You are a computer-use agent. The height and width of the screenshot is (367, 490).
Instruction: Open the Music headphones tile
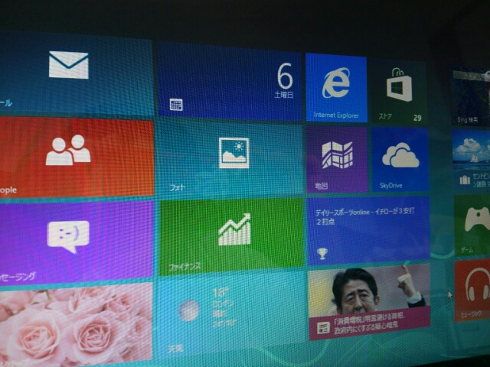(x=472, y=291)
